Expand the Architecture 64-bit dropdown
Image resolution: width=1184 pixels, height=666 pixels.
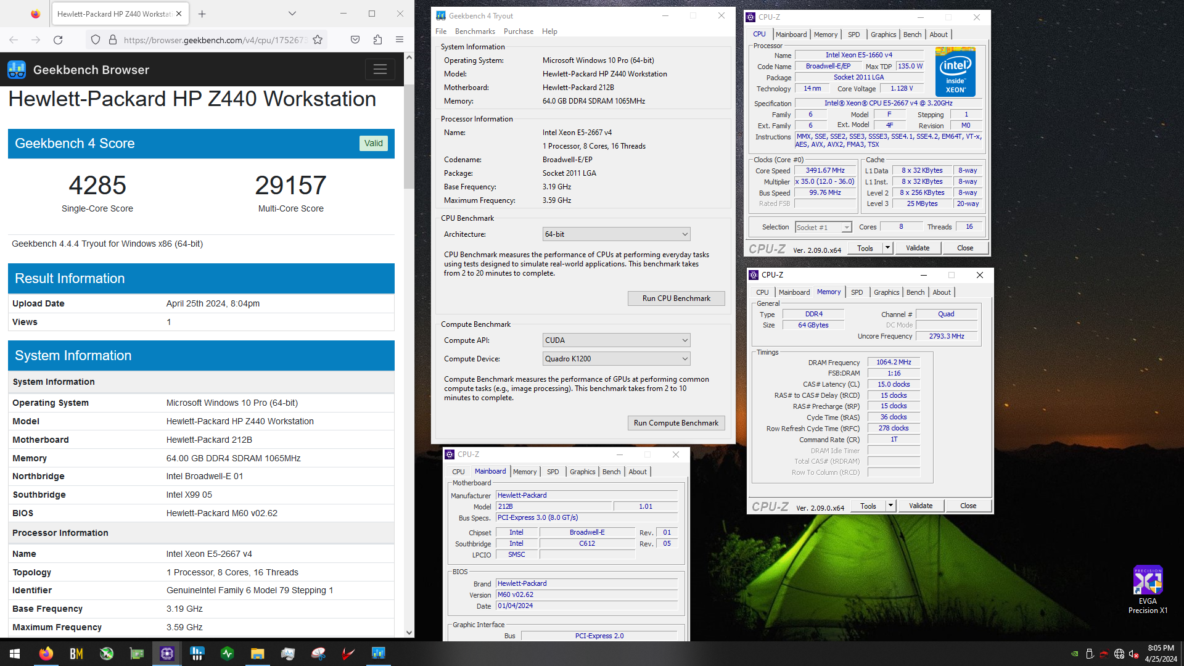coord(616,234)
